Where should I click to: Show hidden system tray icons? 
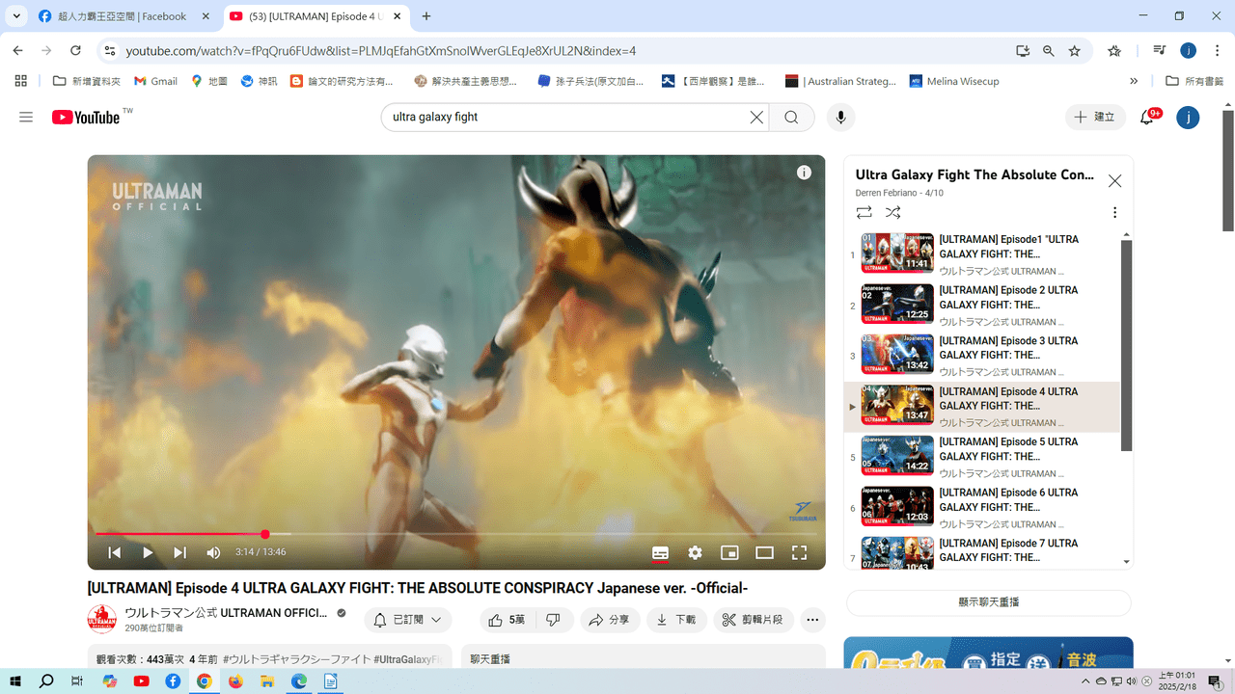[1087, 681]
